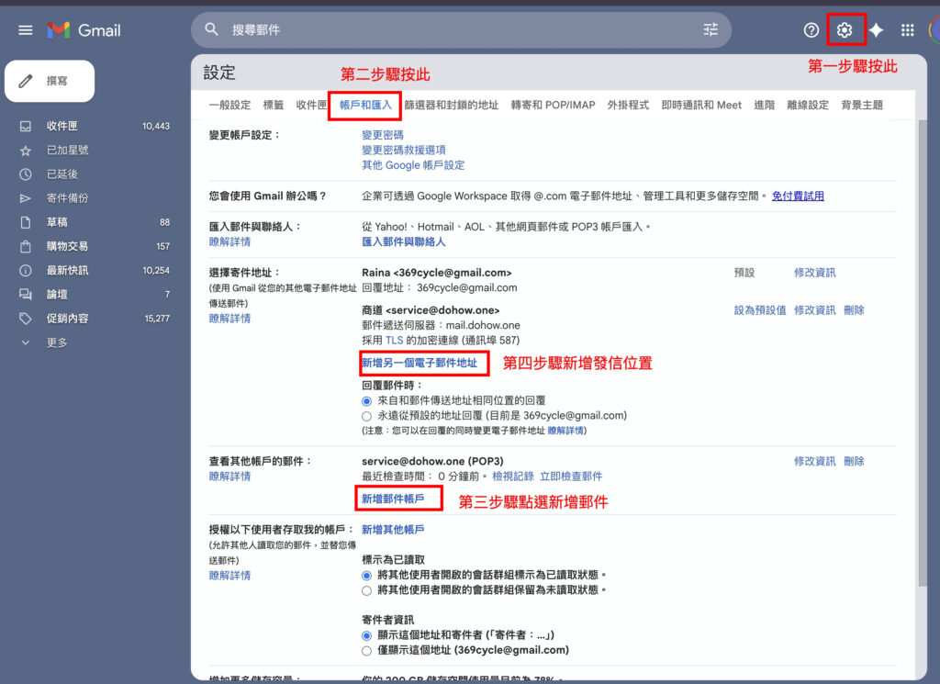The height and width of the screenshot is (684, 940).
Task: Click the Gemini sparkle icon
Action: coord(877,30)
